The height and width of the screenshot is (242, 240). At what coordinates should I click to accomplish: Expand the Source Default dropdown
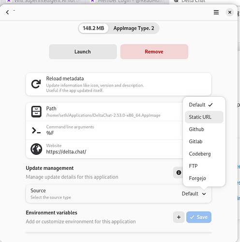[194, 194]
